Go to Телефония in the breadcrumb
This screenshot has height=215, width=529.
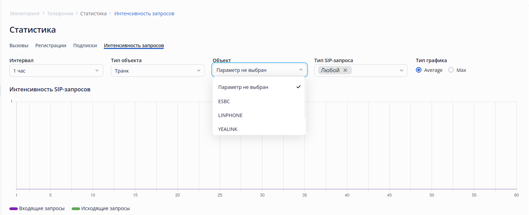coord(60,14)
